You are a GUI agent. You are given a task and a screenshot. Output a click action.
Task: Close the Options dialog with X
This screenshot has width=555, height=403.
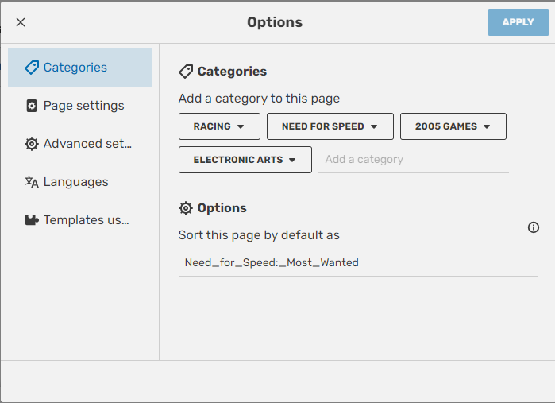pyautogui.click(x=21, y=22)
